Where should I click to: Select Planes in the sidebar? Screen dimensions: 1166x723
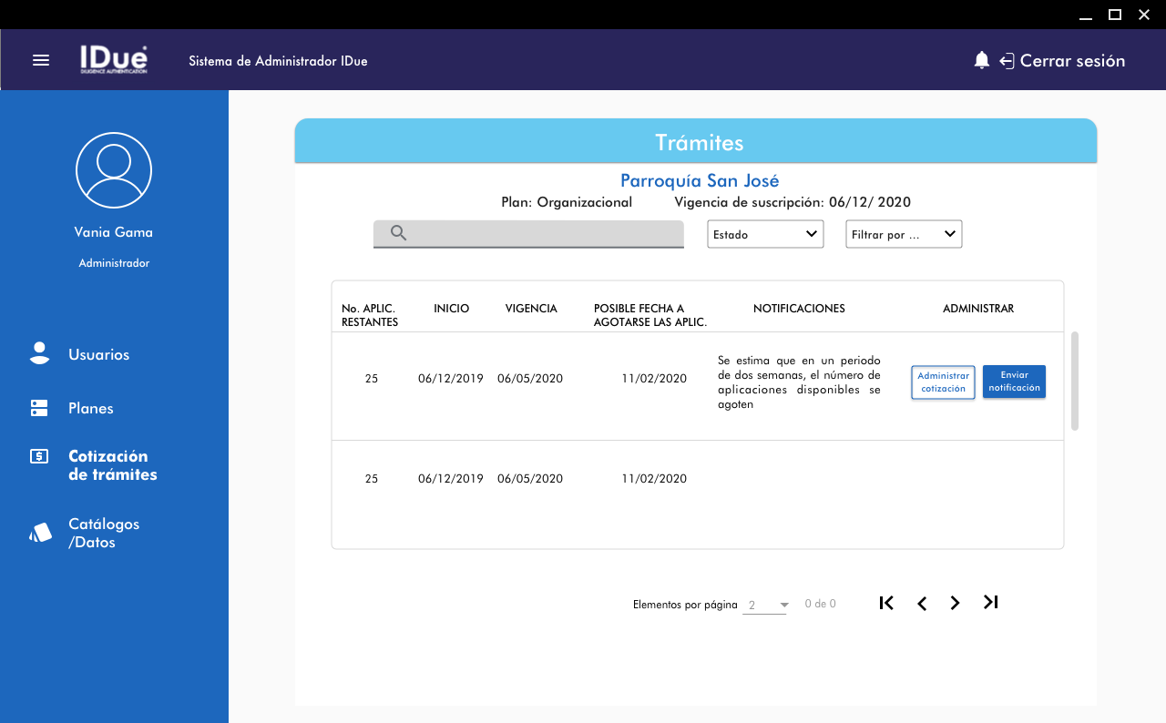[x=90, y=408]
